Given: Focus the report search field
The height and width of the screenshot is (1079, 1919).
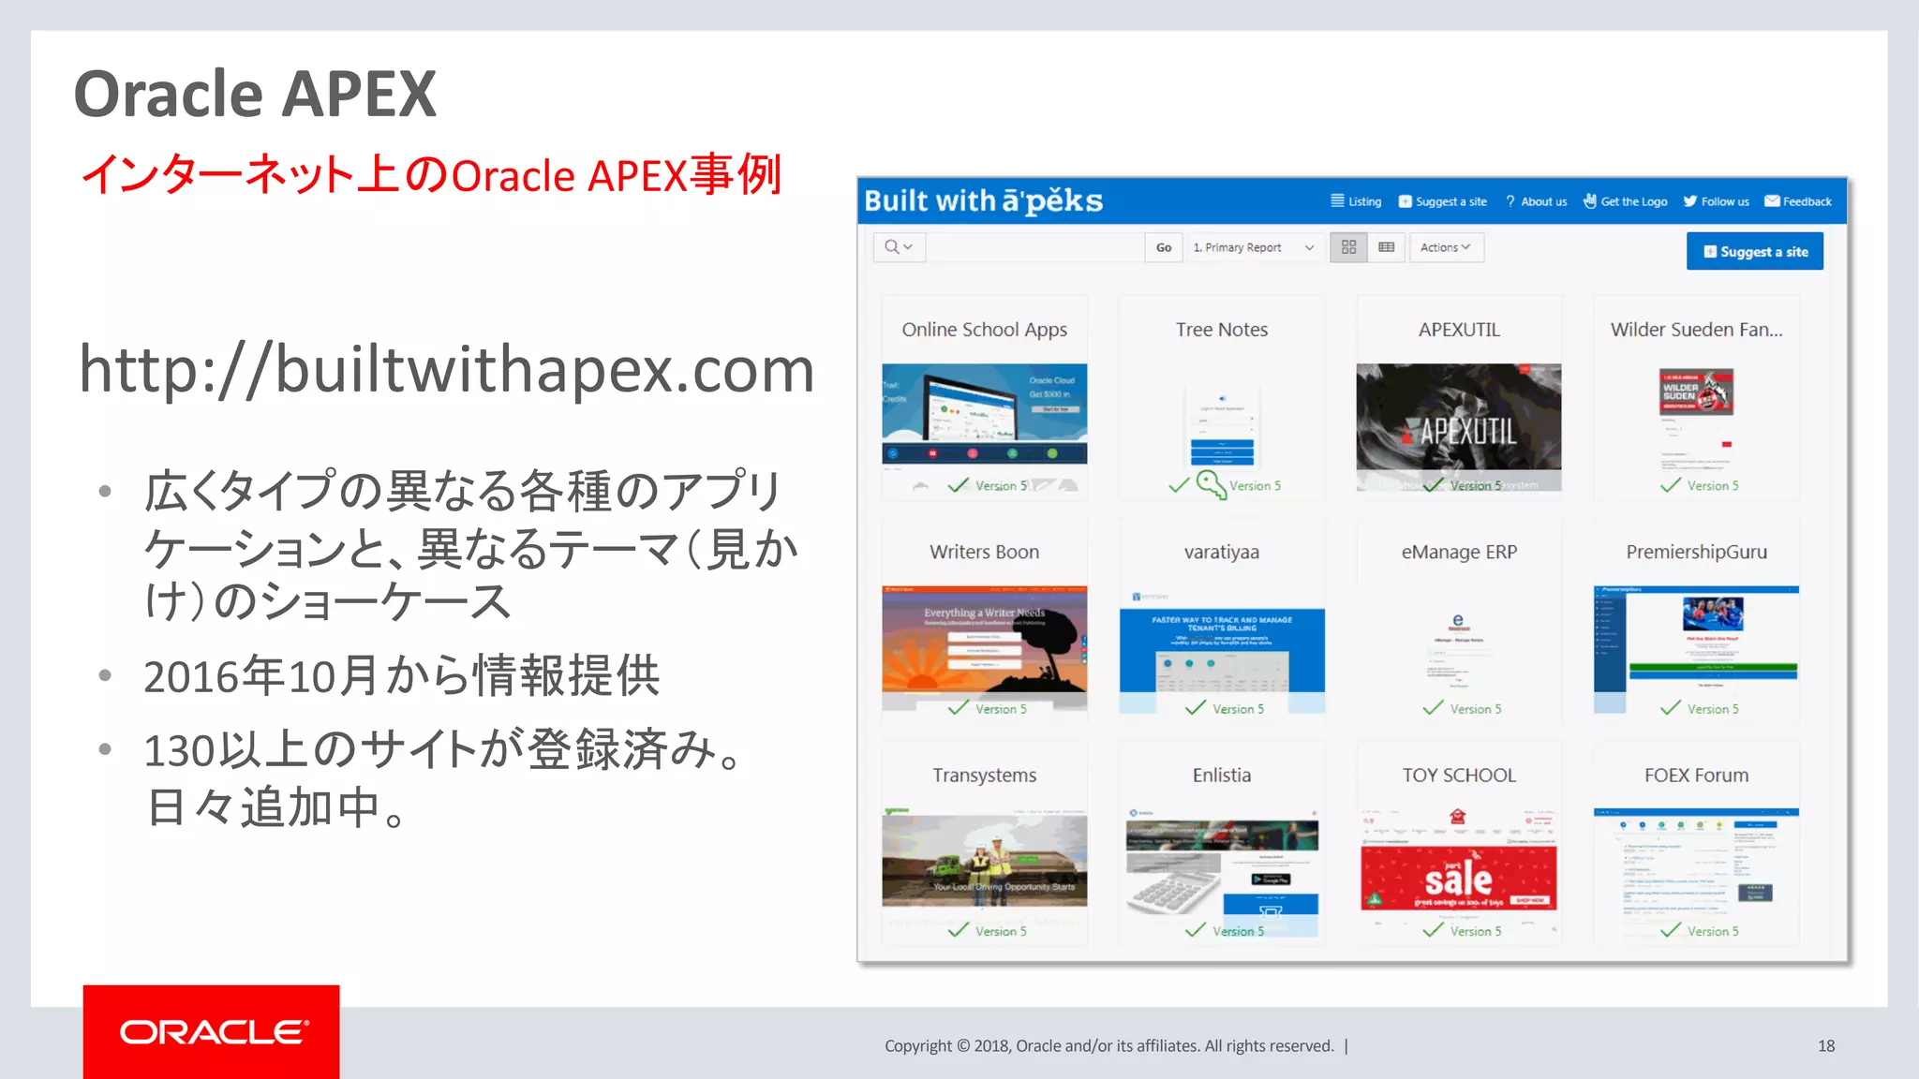Looking at the screenshot, I should point(1034,247).
